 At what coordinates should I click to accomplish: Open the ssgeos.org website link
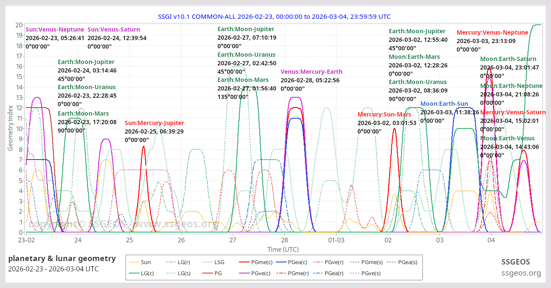pyautogui.click(x=522, y=273)
